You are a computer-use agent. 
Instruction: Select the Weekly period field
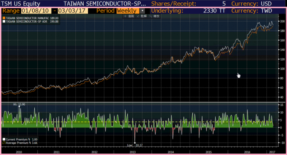pyautogui.click(x=128, y=11)
